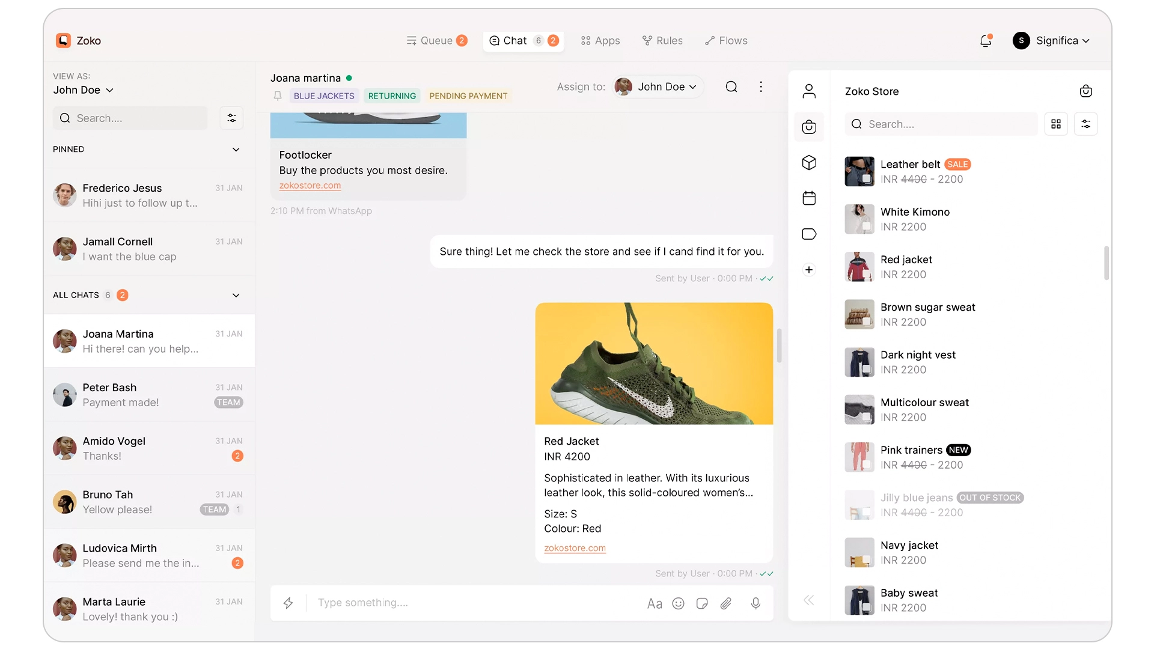
Task: Collapse the PINNED chats section
Action: (235, 149)
